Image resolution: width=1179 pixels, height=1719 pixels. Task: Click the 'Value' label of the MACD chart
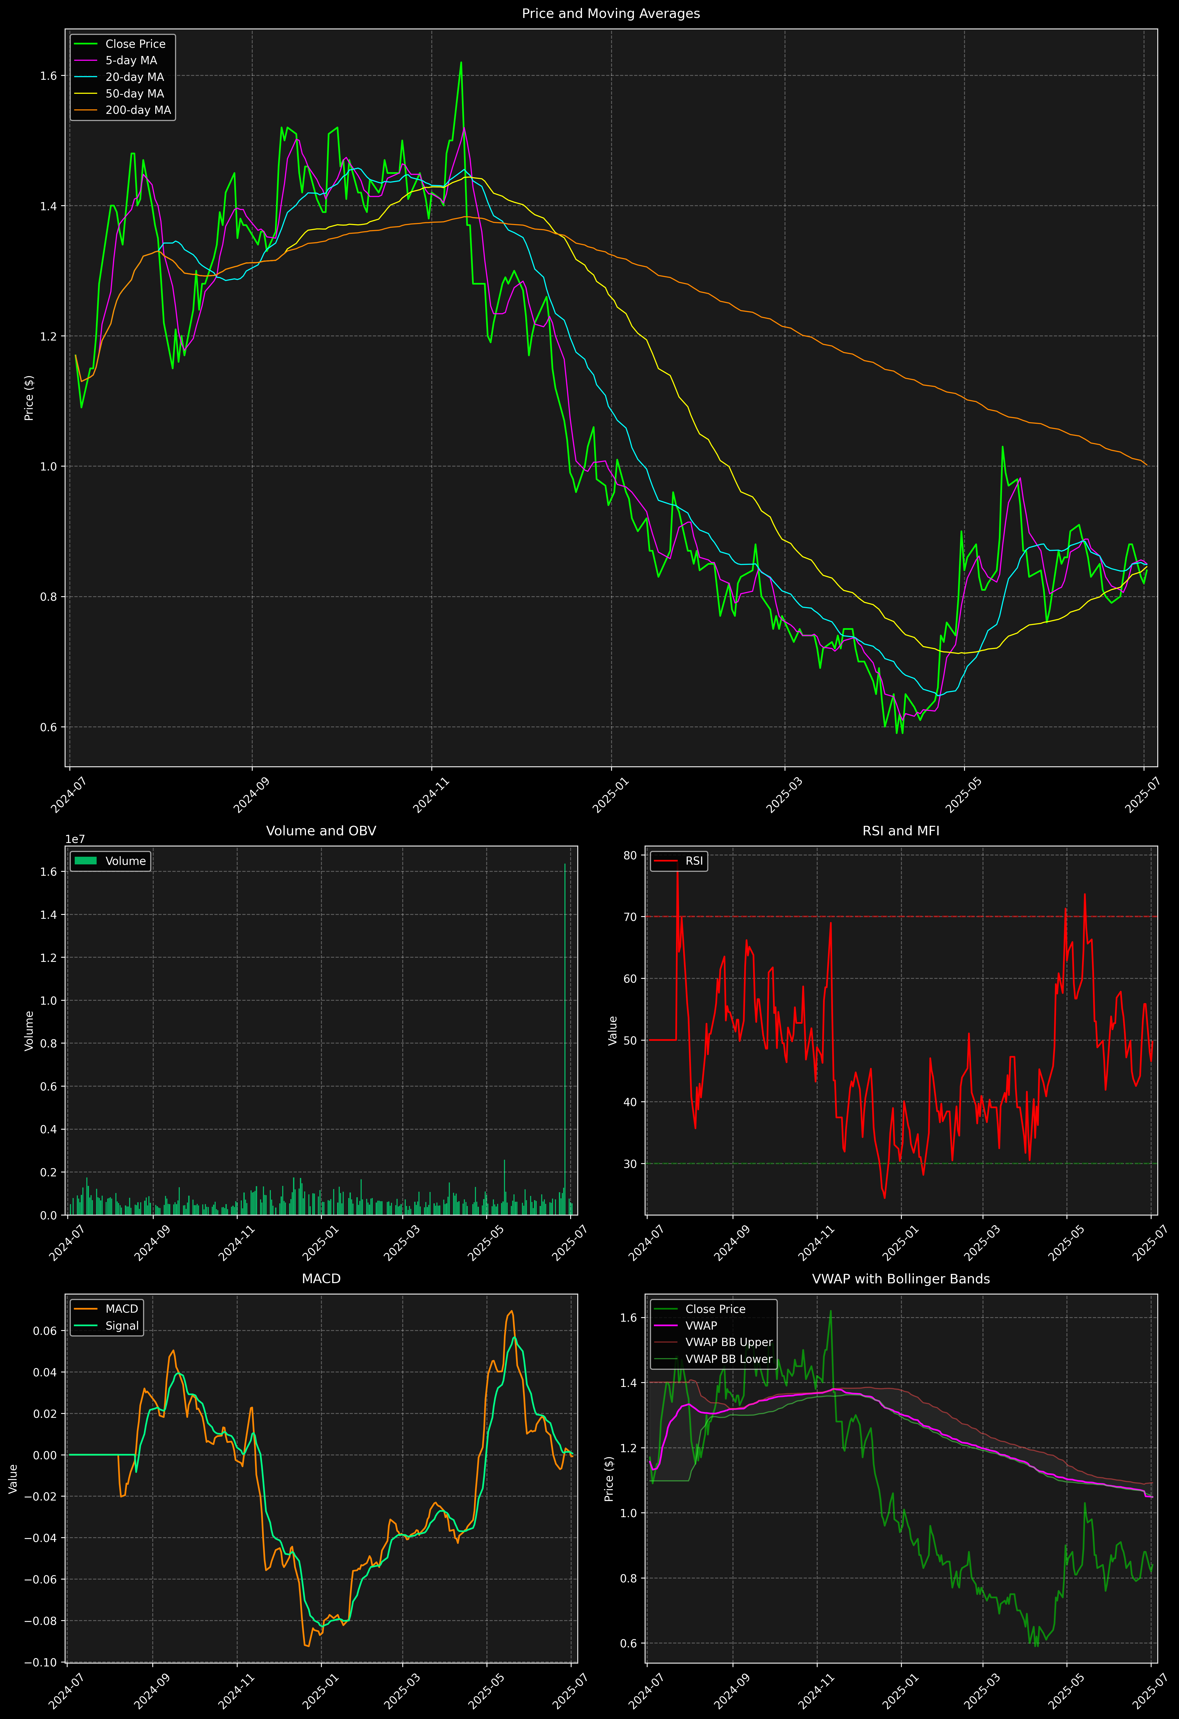coord(13,1479)
